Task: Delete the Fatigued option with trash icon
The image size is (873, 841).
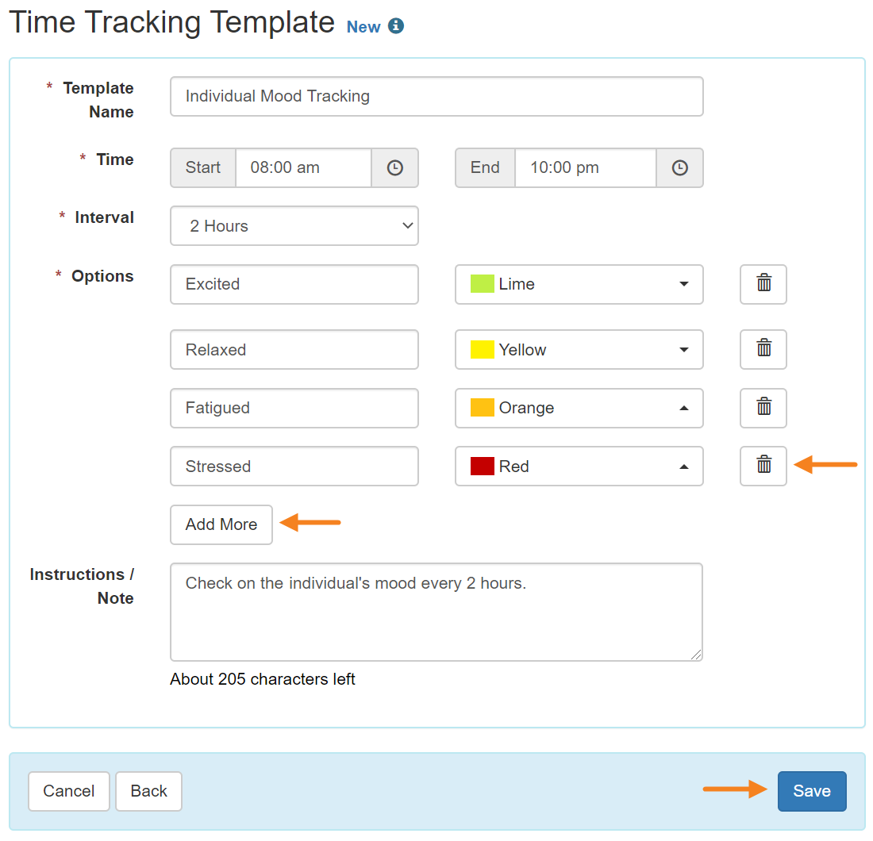Action: pos(763,408)
